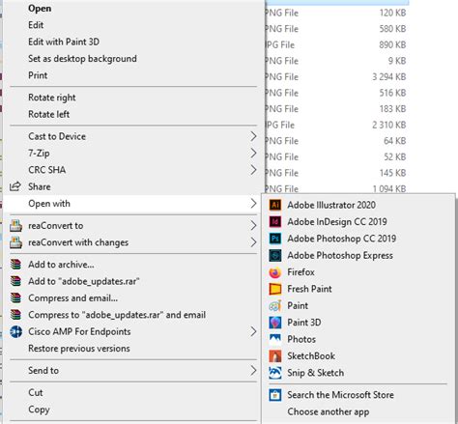Expand the Send to submenu arrow
Image resolution: width=458 pixels, height=424 pixels.
tap(253, 371)
